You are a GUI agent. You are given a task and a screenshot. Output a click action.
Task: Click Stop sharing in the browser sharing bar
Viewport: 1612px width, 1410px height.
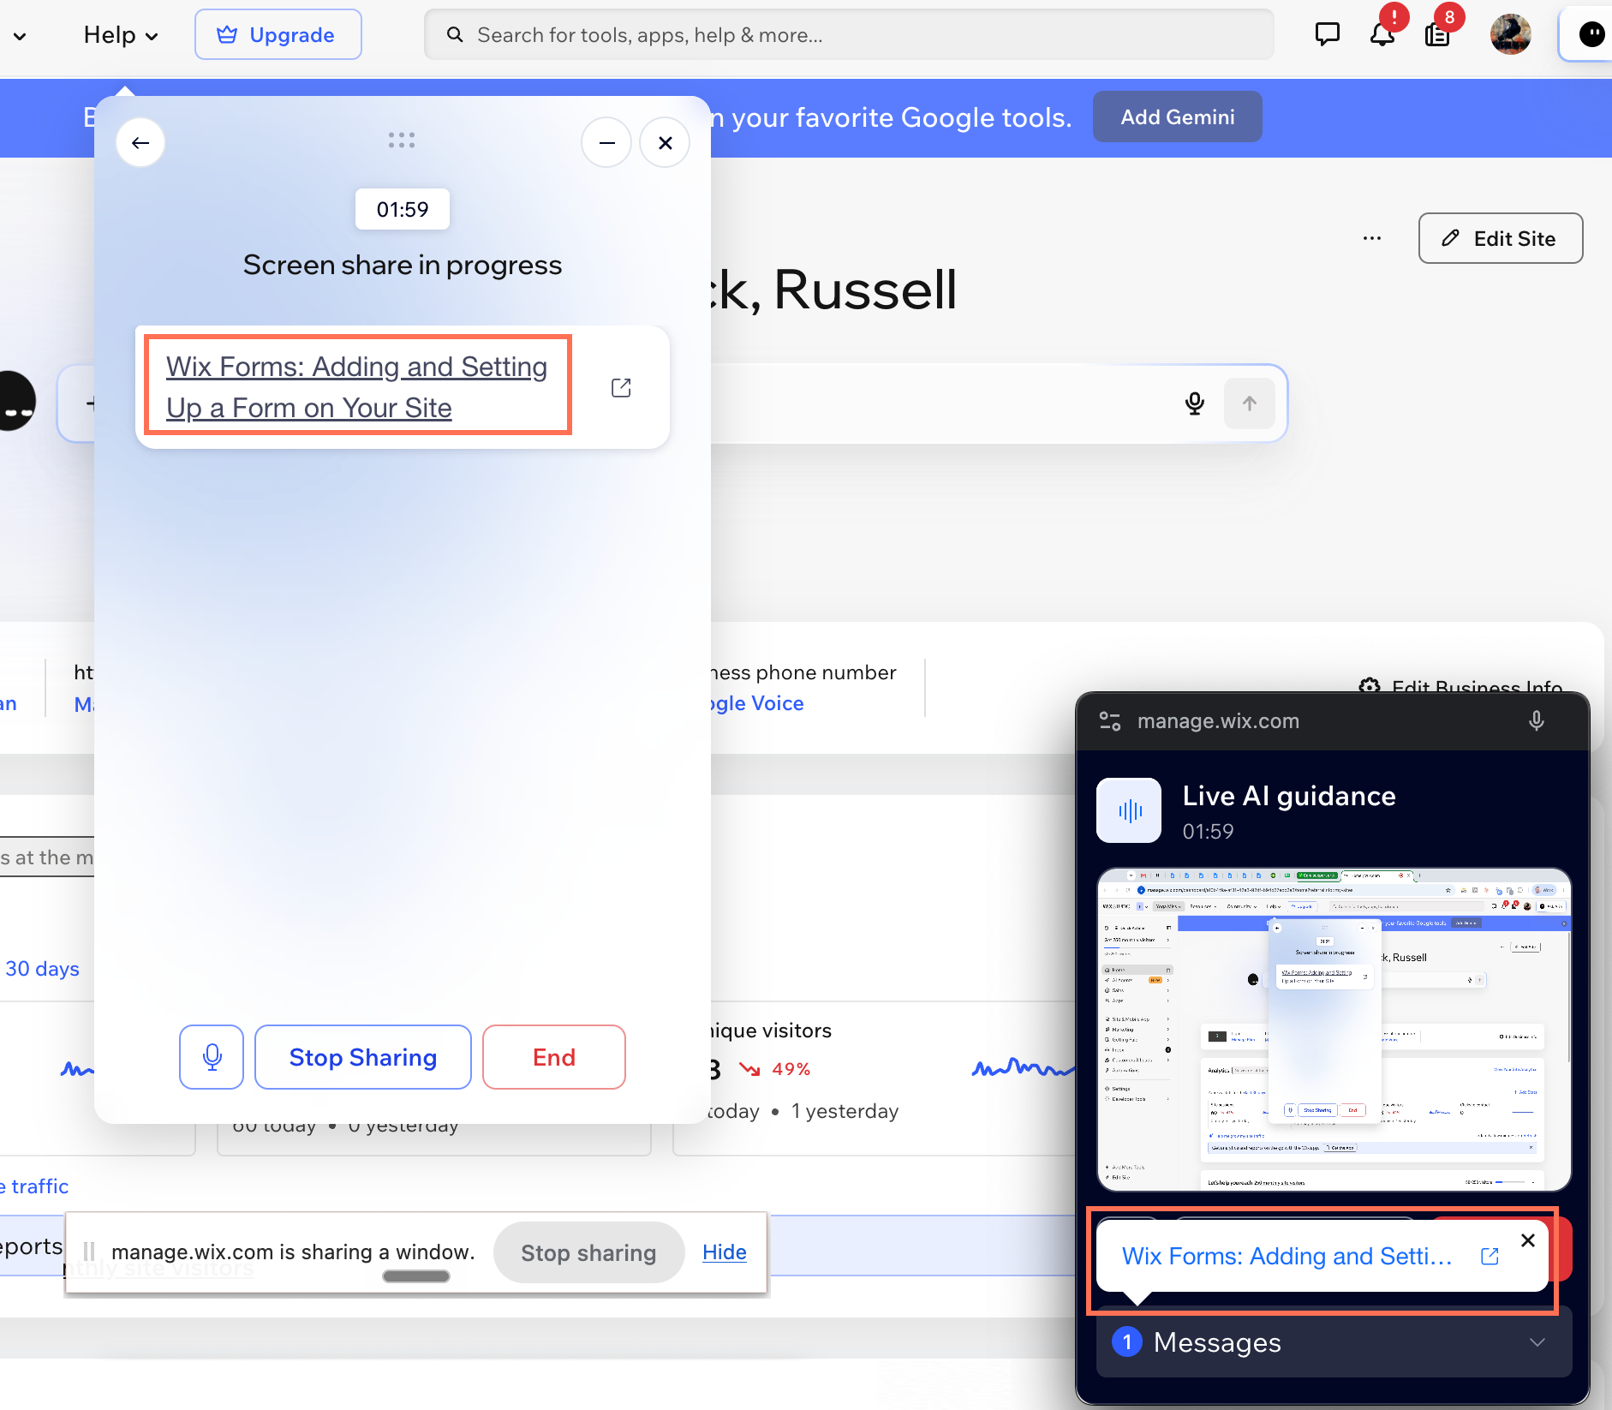(x=588, y=1252)
